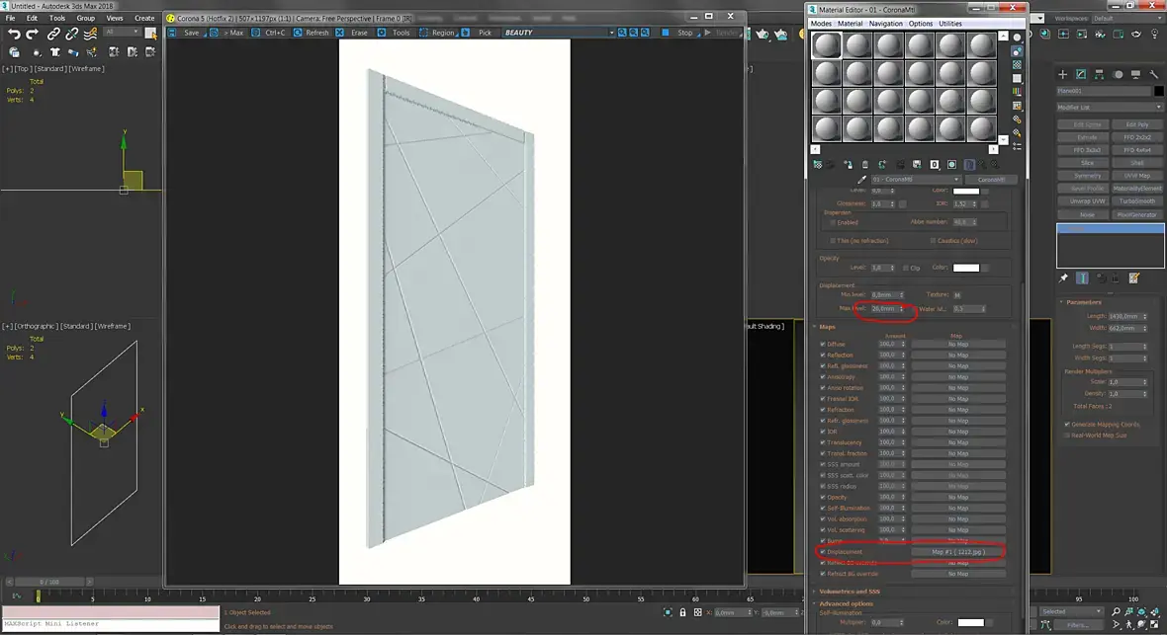Image resolution: width=1167 pixels, height=635 pixels.
Task: Click Assign Material to Selection icon
Action: pyautogui.click(x=849, y=164)
